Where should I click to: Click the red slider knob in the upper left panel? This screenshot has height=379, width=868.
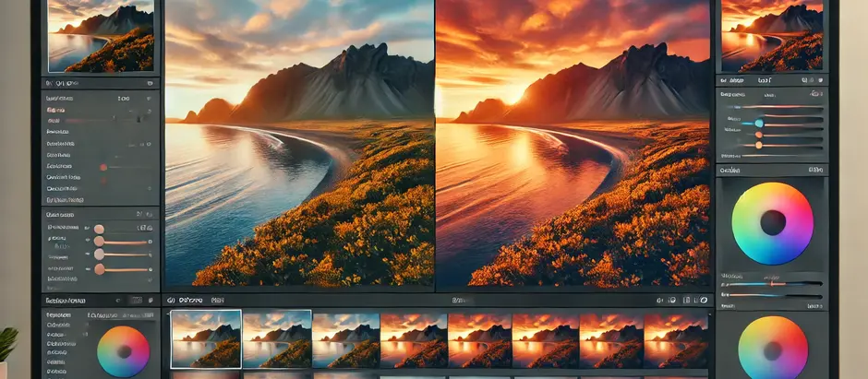coord(103,167)
